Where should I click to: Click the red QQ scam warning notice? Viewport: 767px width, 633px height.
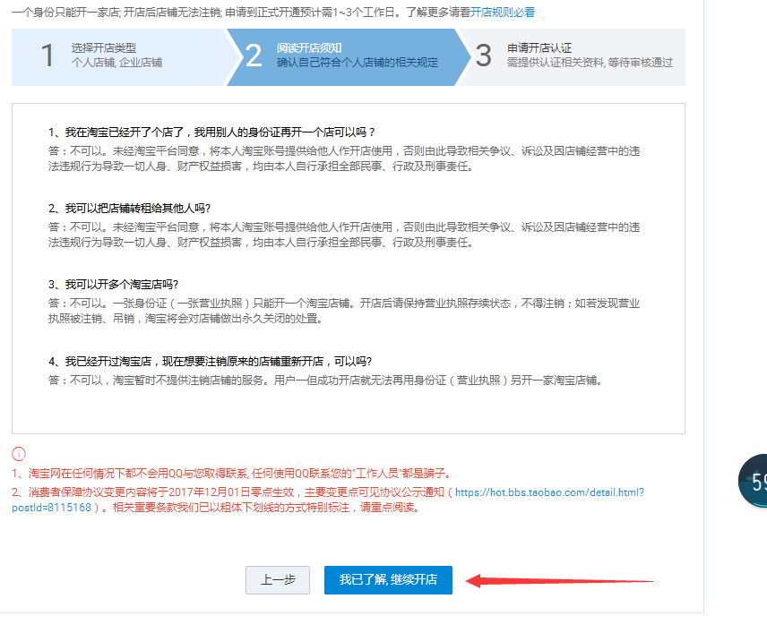(x=232, y=473)
